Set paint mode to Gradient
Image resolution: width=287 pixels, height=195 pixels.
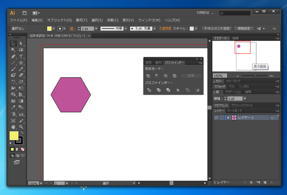coord(17,149)
